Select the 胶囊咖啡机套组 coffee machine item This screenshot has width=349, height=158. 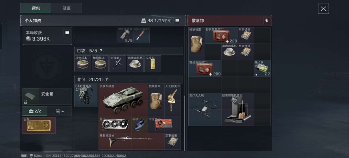point(238,109)
